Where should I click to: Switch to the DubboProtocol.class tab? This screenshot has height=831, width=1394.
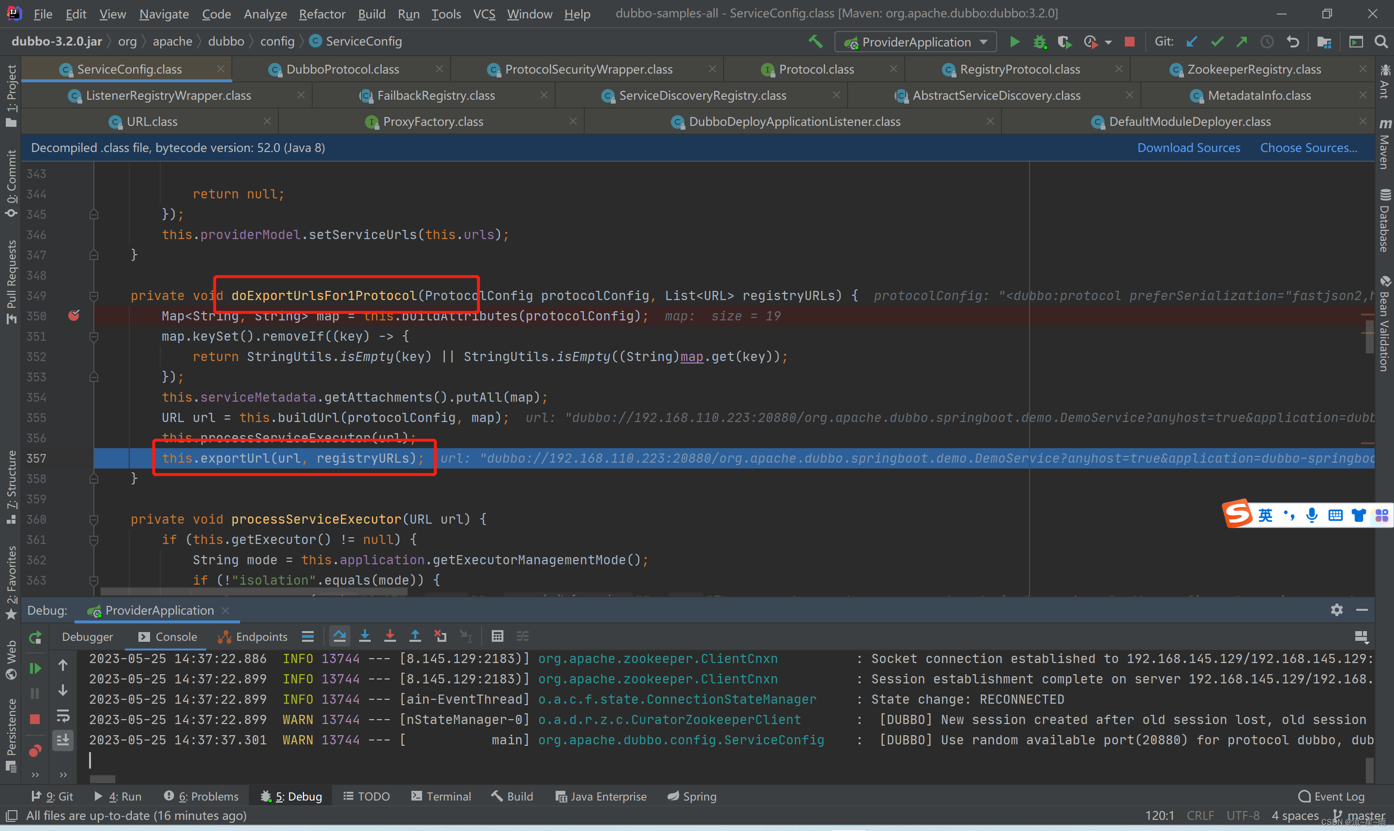coord(342,69)
